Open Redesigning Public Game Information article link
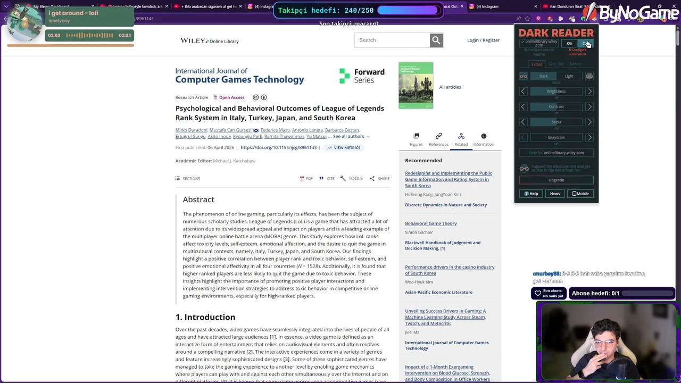Screen dimensions: 681x383 [x=449, y=179]
